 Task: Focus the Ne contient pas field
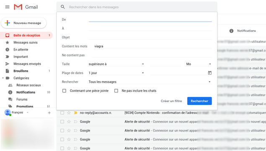[x=152, y=55]
